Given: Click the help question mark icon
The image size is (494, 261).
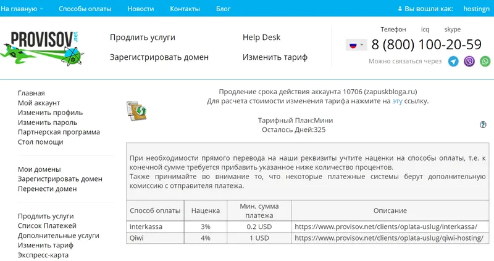Looking at the screenshot, I should pyautogui.click(x=483, y=125).
